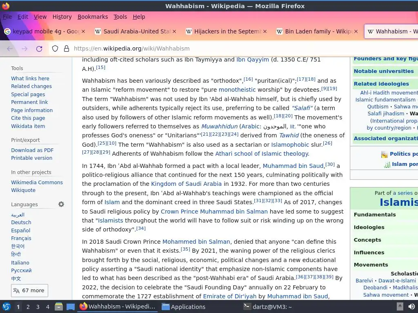Click the volume speaker tray icon
This screenshot has width=418, height=313.
point(411,306)
